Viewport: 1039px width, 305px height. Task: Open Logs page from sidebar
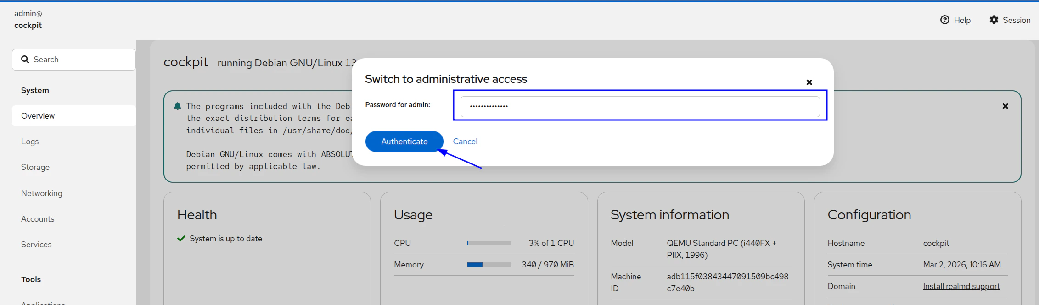point(30,142)
